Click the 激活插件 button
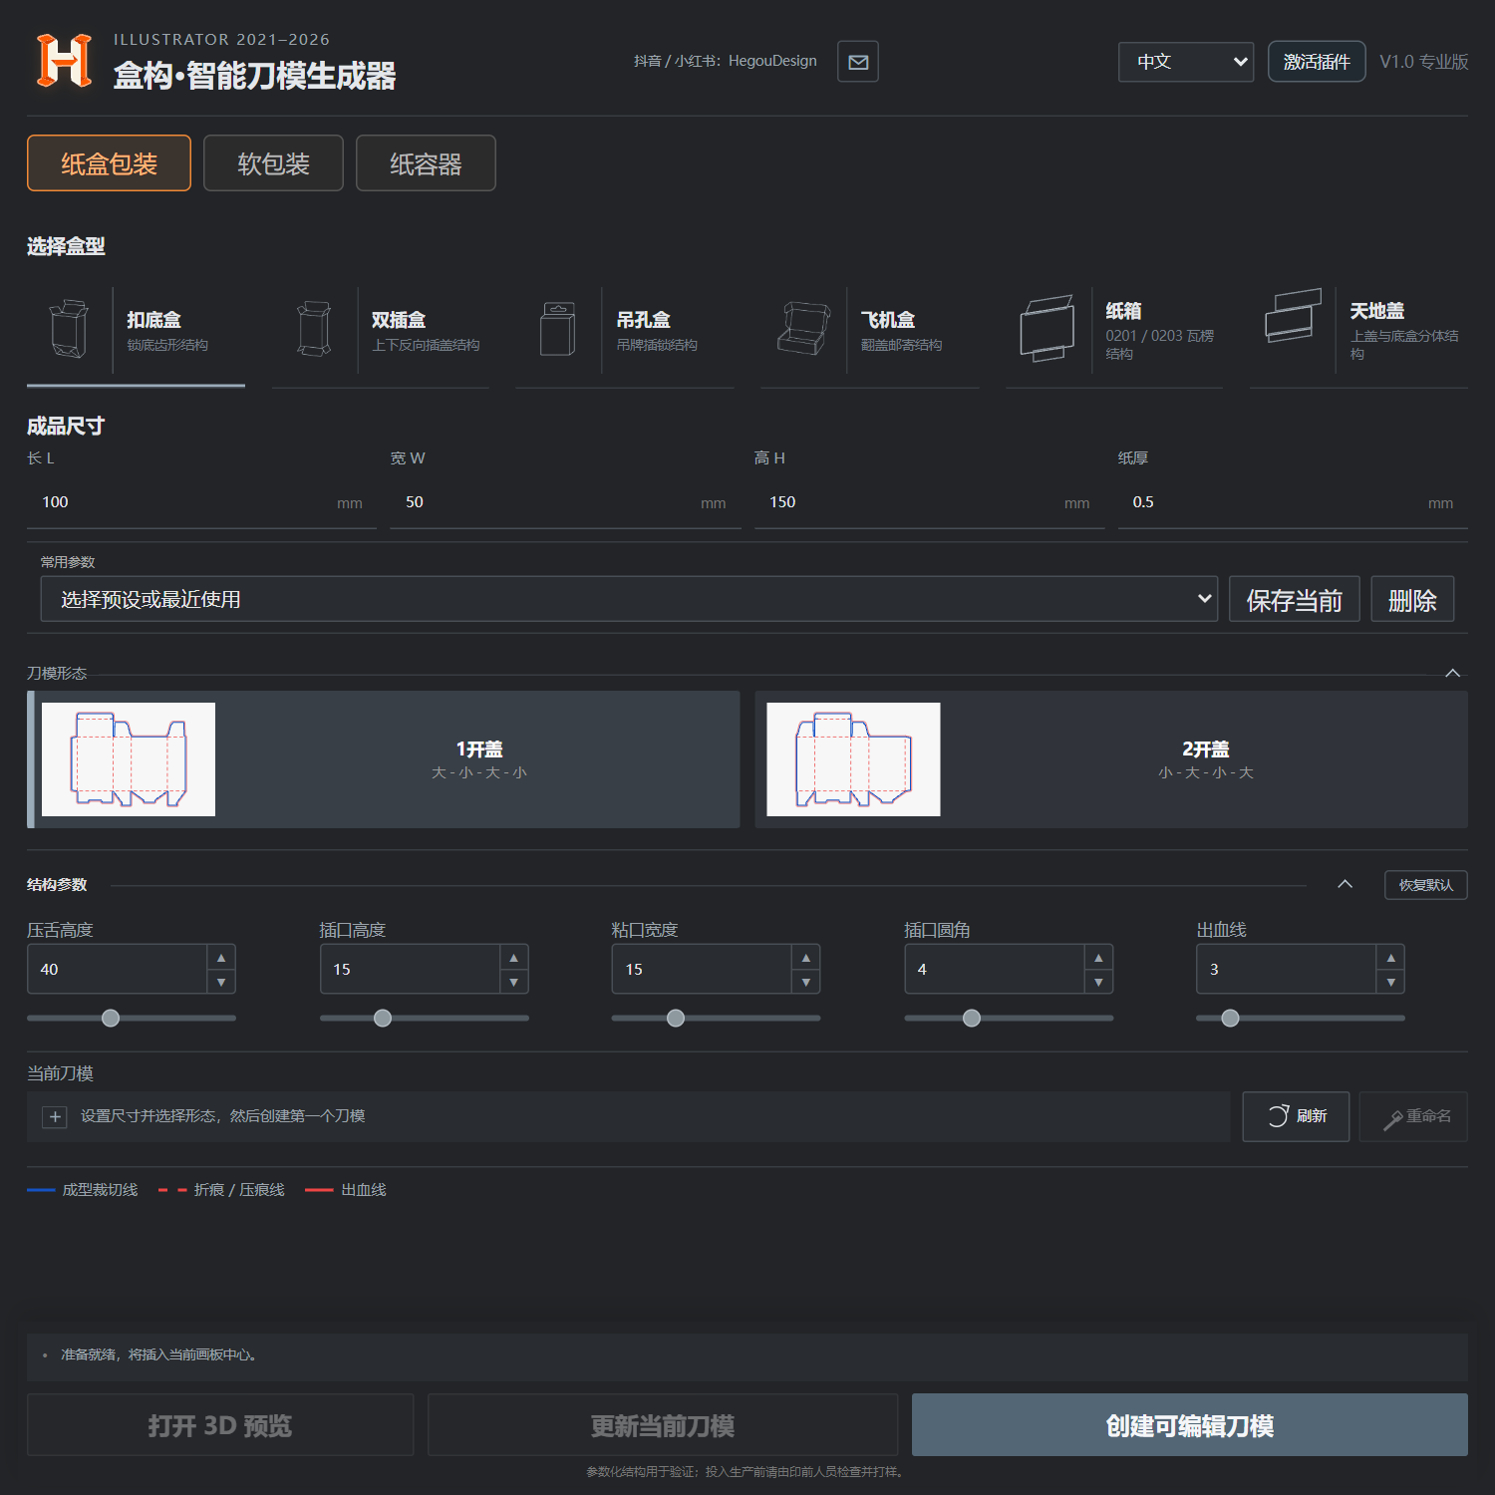The height and width of the screenshot is (1495, 1495). pyautogui.click(x=1317, y=62)
